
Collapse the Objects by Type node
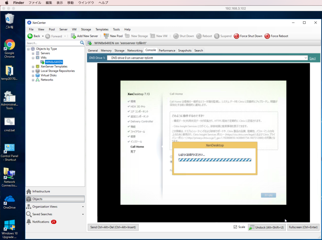[28, 49]
